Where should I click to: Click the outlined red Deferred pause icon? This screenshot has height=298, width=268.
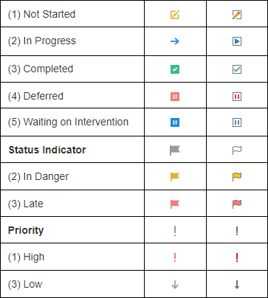click(237, 97)
